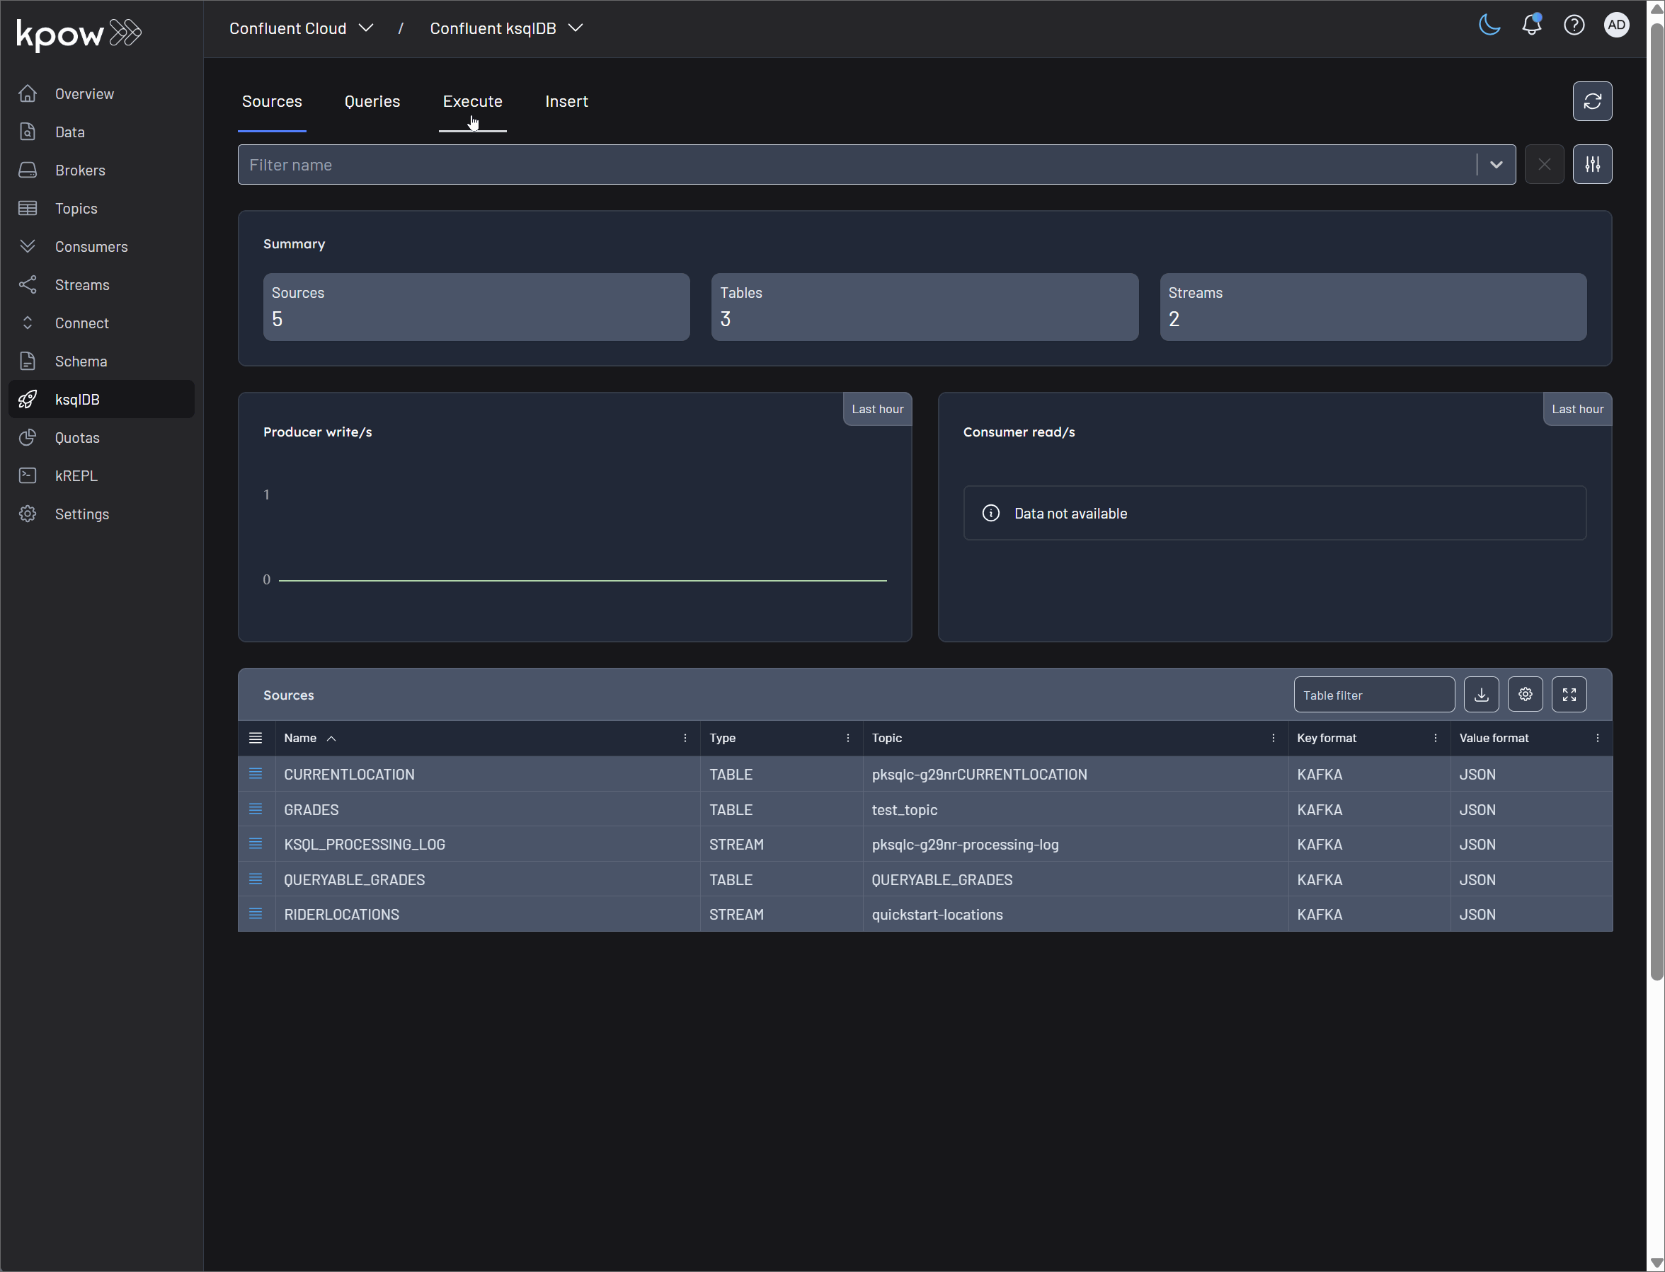
Task: Click the test_topic topic cell
Action: point(1075,809)
